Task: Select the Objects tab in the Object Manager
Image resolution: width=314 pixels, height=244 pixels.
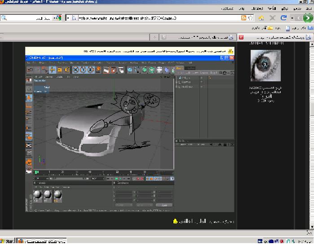Action: coord(179,68)
